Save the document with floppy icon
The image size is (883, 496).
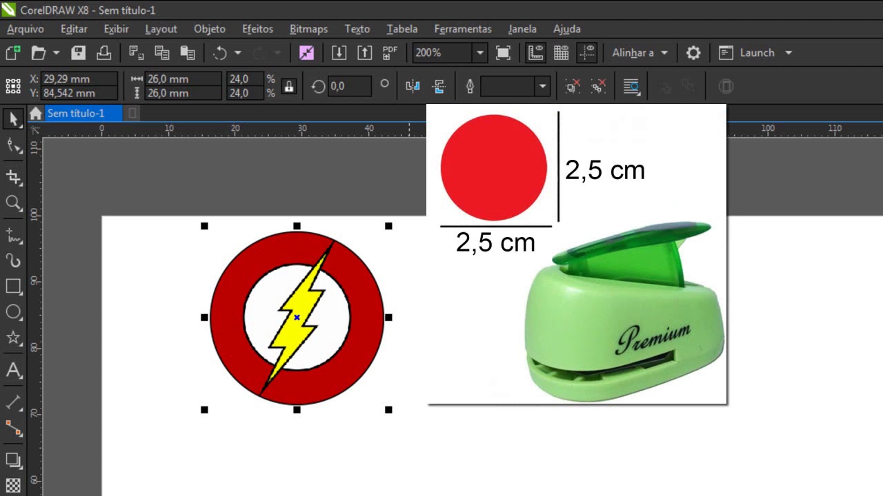(79, 52)
